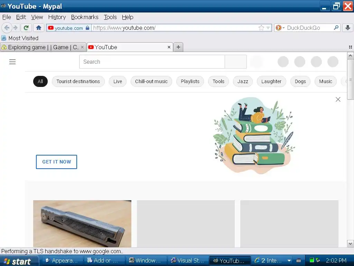Screen dimensions: 354x266
Task: Open the home page via house icon
Action: (39, 28)
